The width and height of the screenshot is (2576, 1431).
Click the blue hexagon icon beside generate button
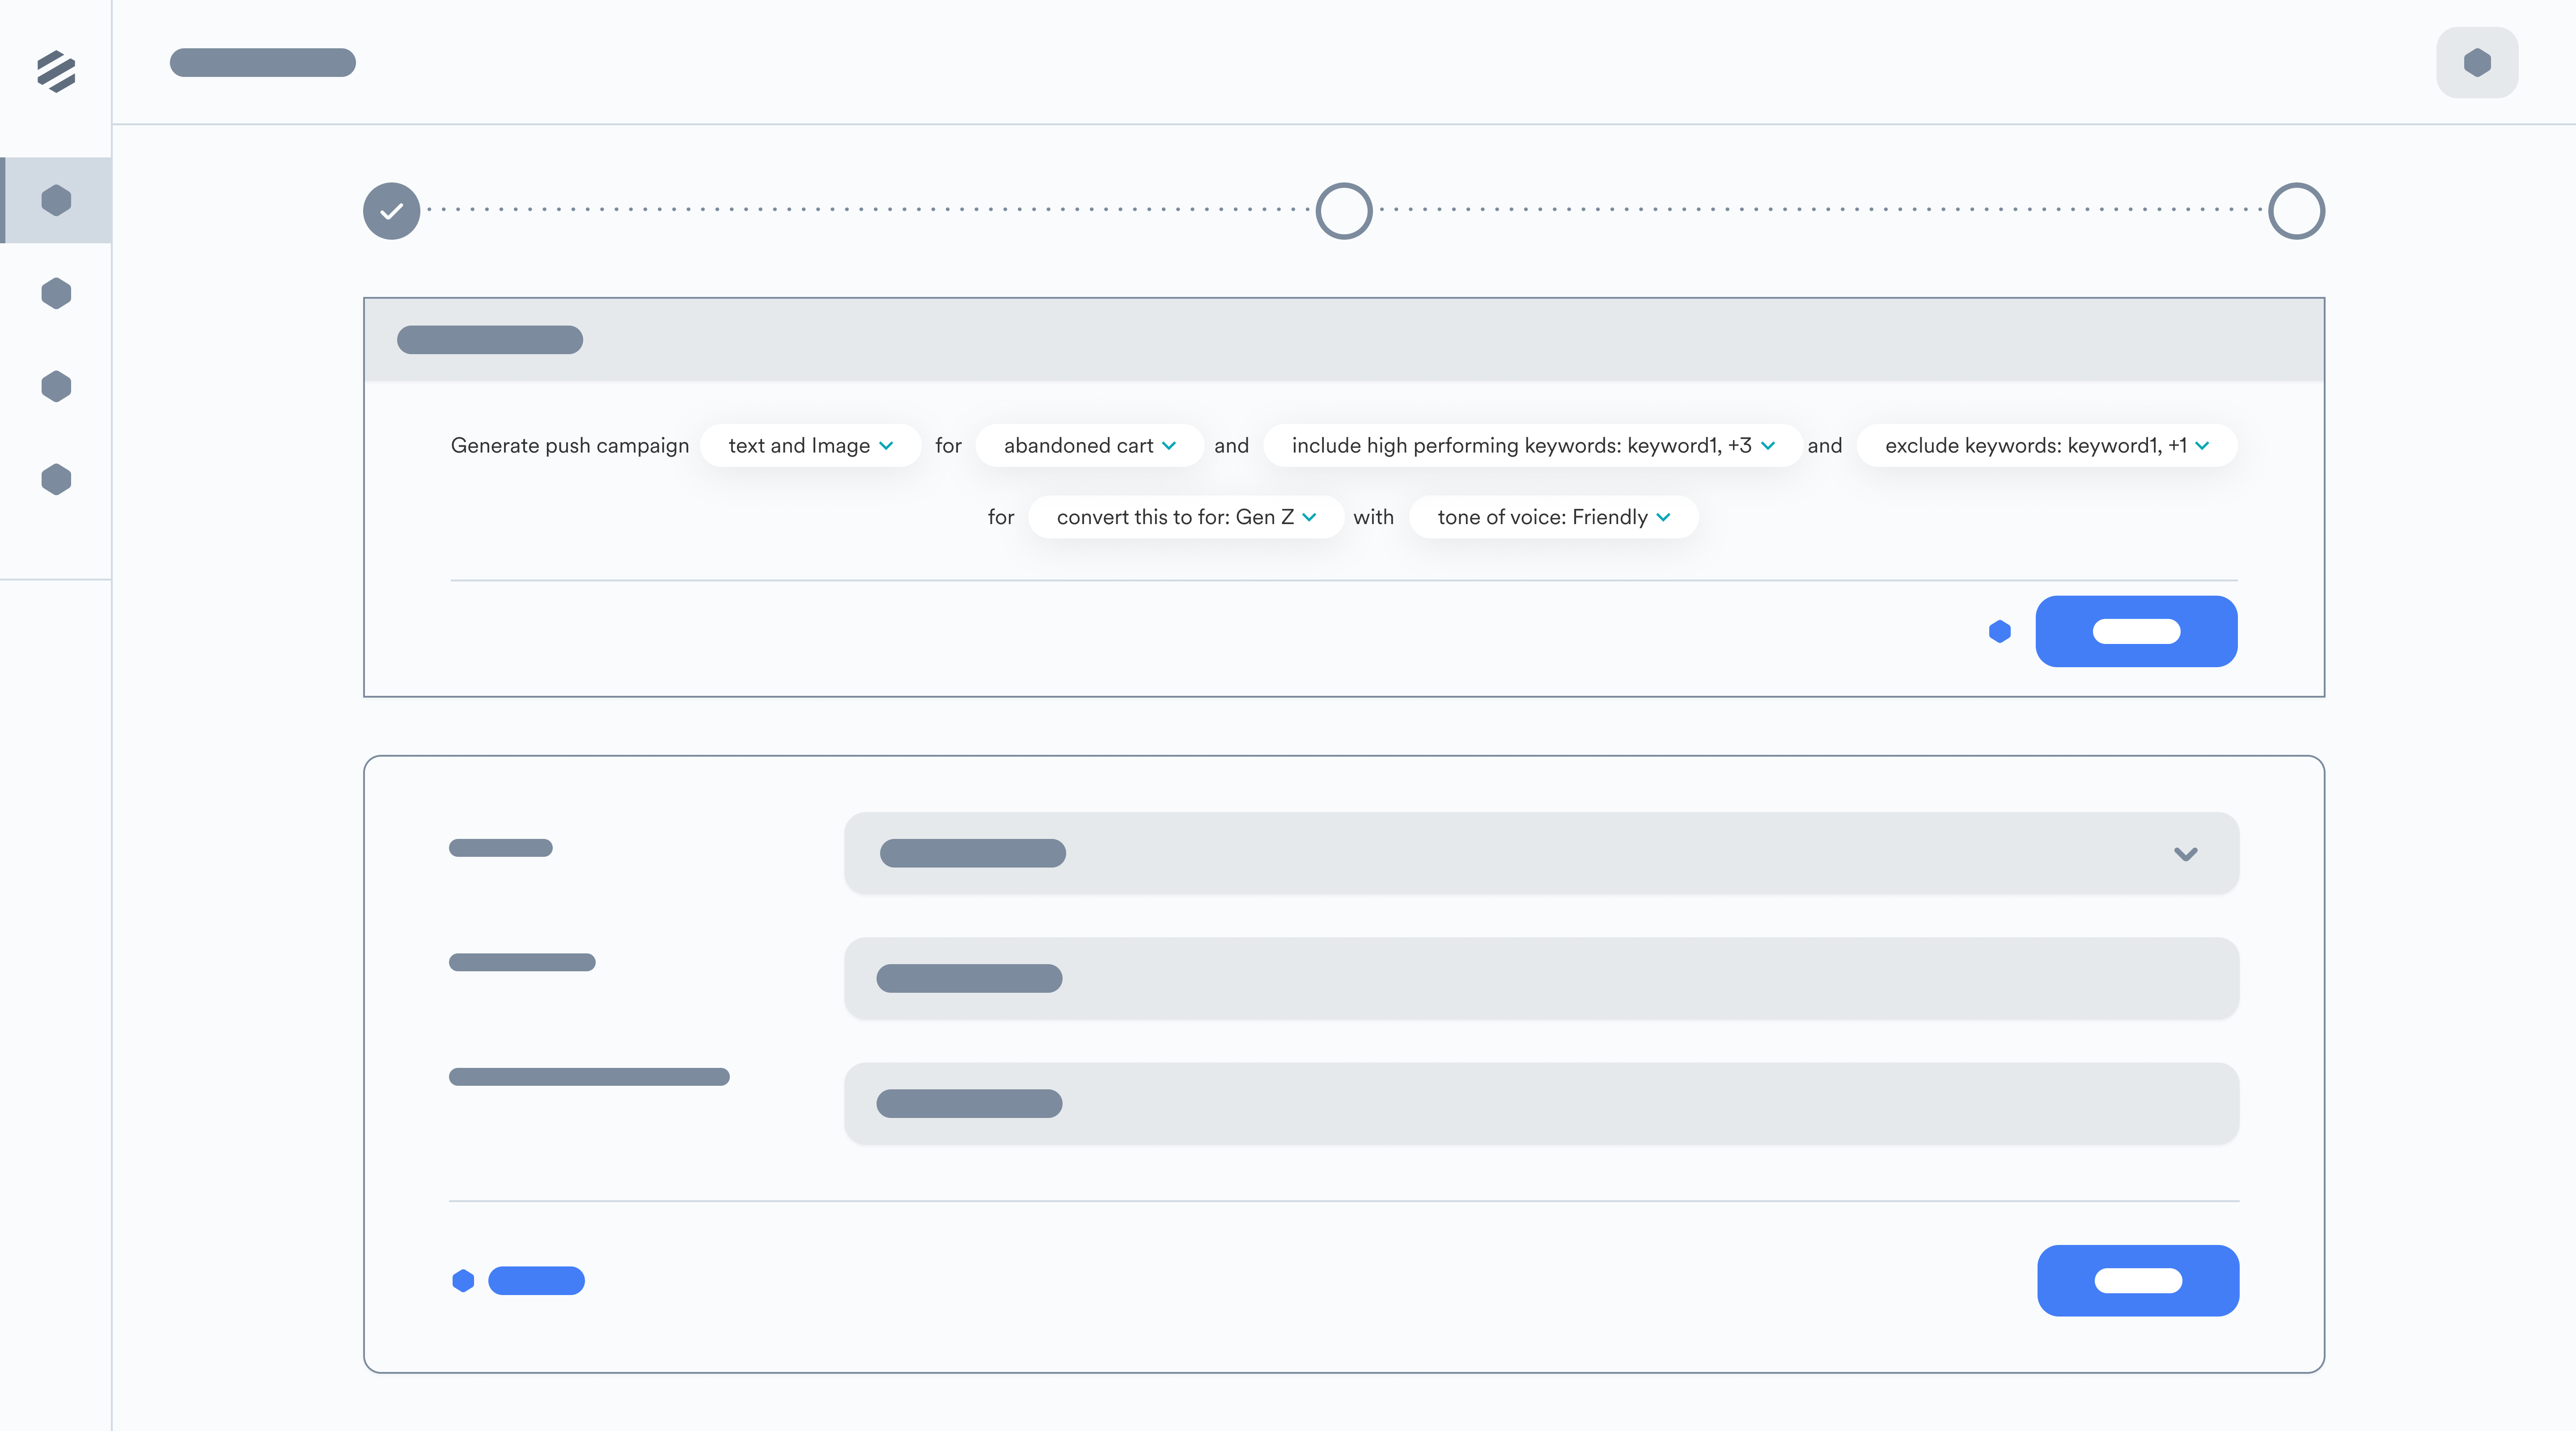click(1999, 631)
